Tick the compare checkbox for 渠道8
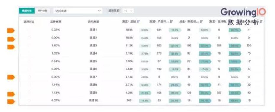Screen dimensions: 275x112 tap(29, 85)
